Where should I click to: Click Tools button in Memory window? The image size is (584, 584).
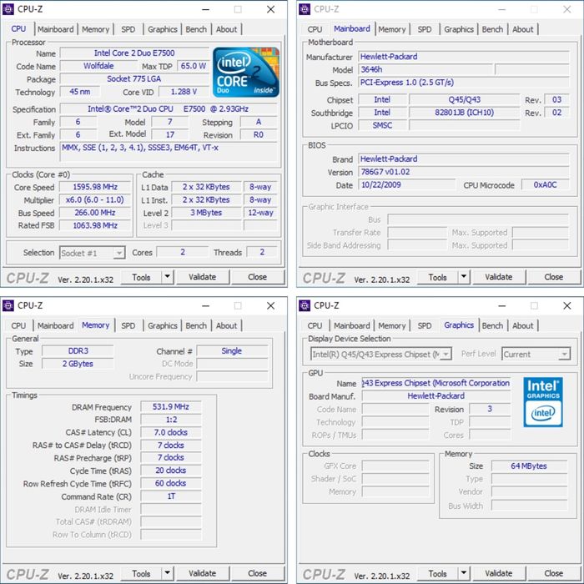coord(141,574)
